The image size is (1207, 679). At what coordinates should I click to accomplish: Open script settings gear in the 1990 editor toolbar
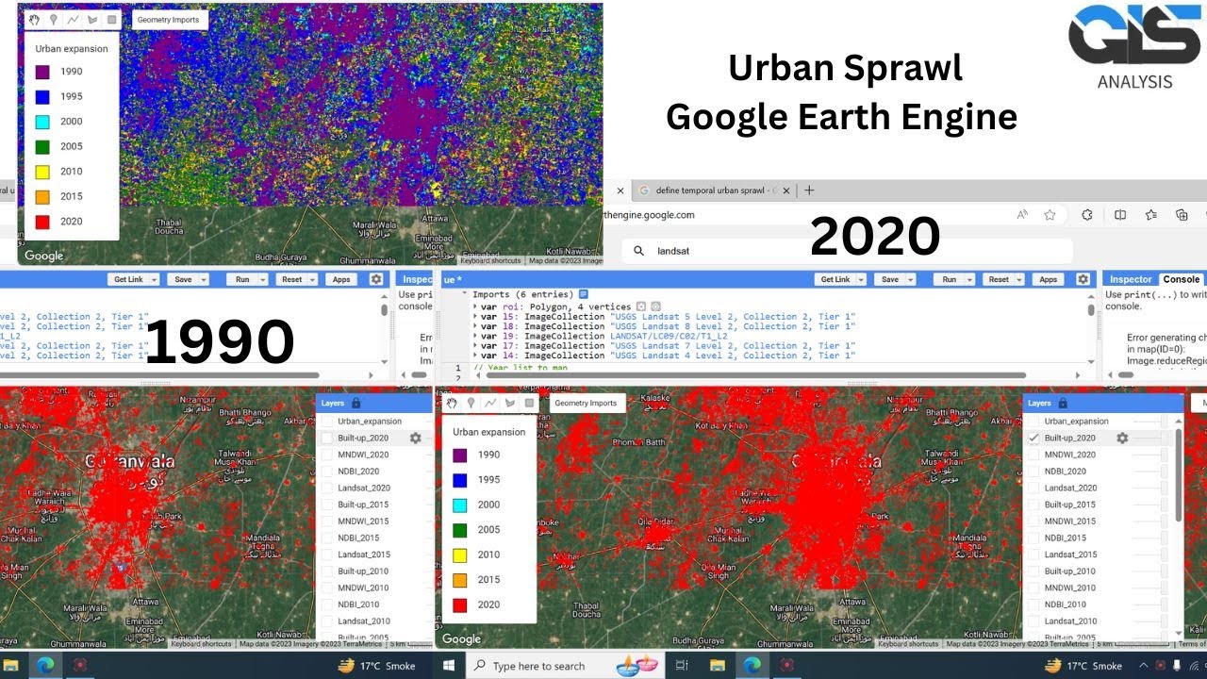pos(376,279)
